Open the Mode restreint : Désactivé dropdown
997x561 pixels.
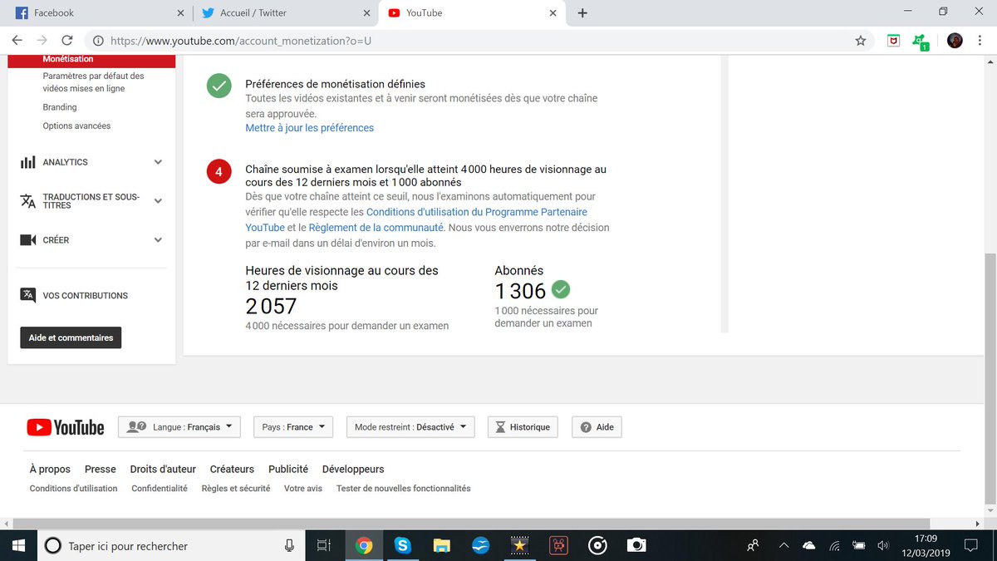coord(410,427)
